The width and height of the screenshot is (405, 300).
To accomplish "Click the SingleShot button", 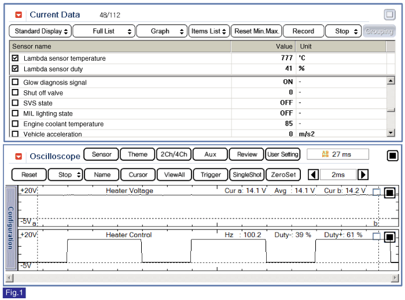I will pyautogui.click(x=247, y=175).
